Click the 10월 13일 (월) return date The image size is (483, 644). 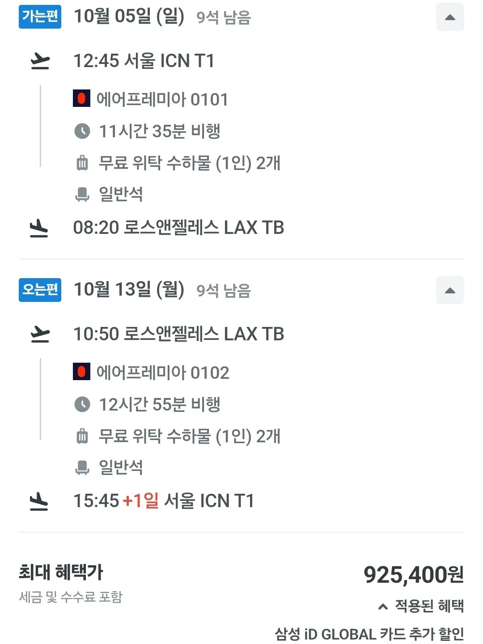(x=129, y=290)
